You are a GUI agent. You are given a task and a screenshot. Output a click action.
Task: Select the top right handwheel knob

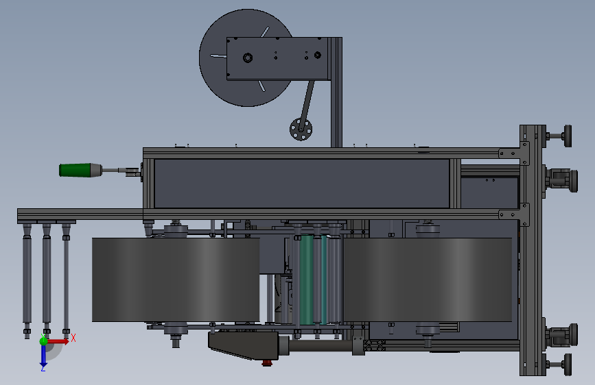[568, 136]
